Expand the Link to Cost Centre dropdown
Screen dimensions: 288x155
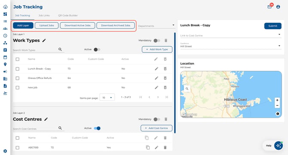tap(230, 35)
